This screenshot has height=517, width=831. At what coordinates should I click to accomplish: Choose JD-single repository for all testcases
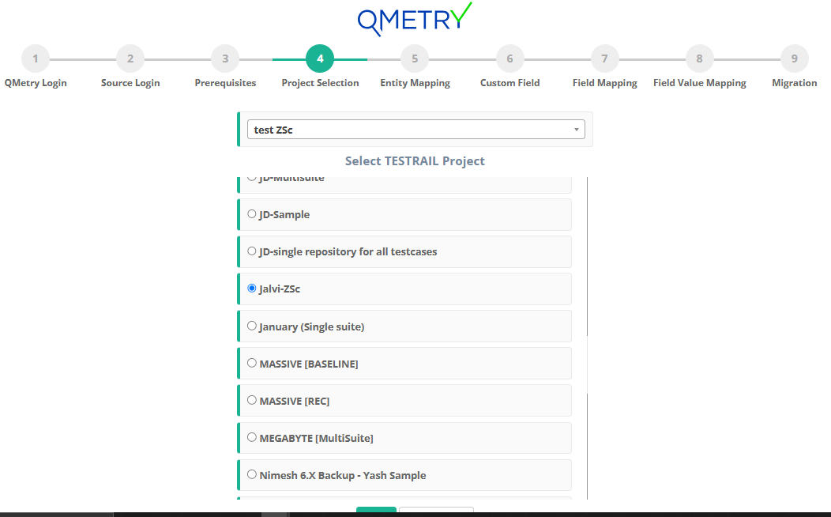click(252, 251)
